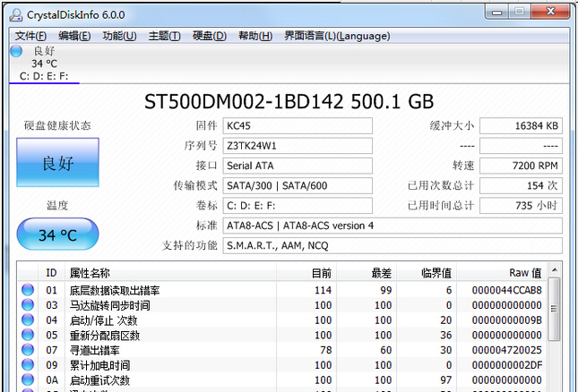Click status icon for attribute 07 seek error rate
Image resolution: width=578 pixels, height=392 pixels.
tap(27, 351)
